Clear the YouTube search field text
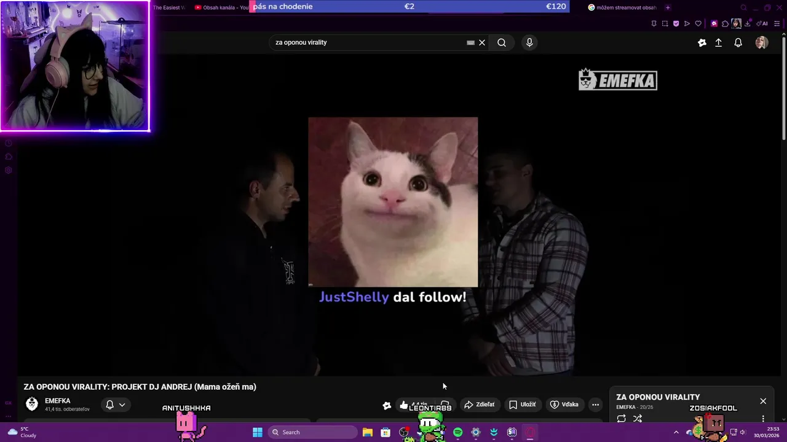787x442 pixels. [482, 42]
